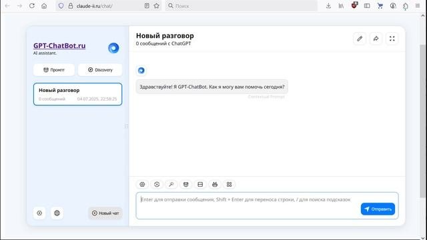Click the sidebar resize handle dots
This screenshot has height=240, width=427.
pos(127,126)
